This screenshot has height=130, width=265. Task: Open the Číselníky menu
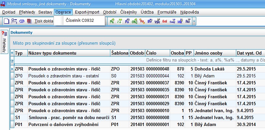(x=129, y=12)
